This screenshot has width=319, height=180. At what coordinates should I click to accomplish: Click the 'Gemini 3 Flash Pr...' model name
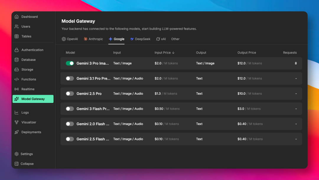(93, 109)
